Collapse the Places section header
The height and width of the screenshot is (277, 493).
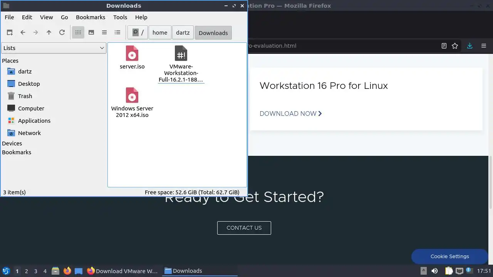click(10, 61)
